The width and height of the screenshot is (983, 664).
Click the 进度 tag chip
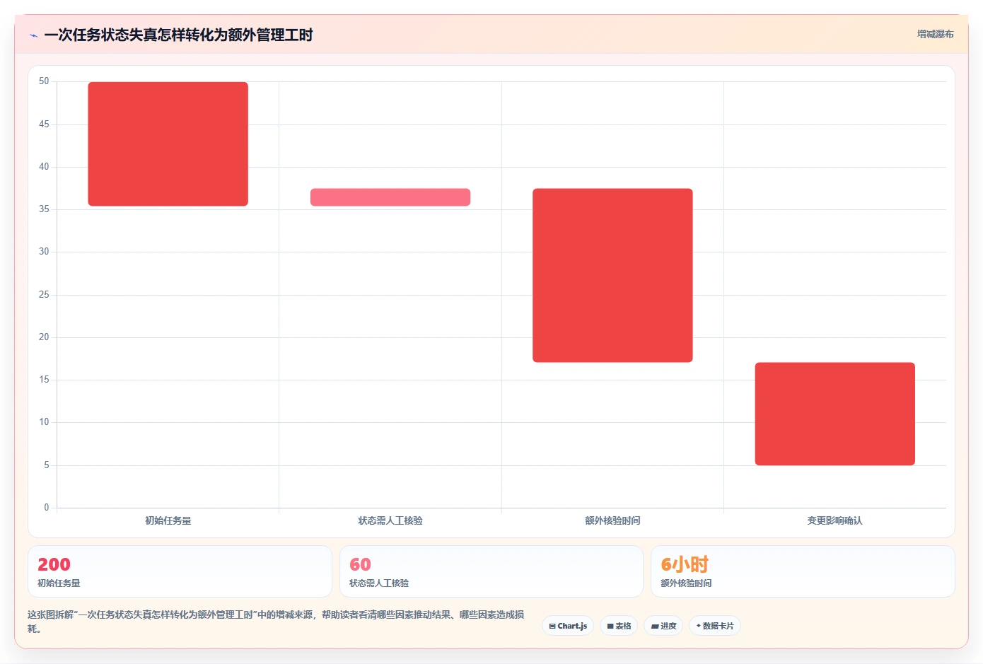[x=663, y=626]
